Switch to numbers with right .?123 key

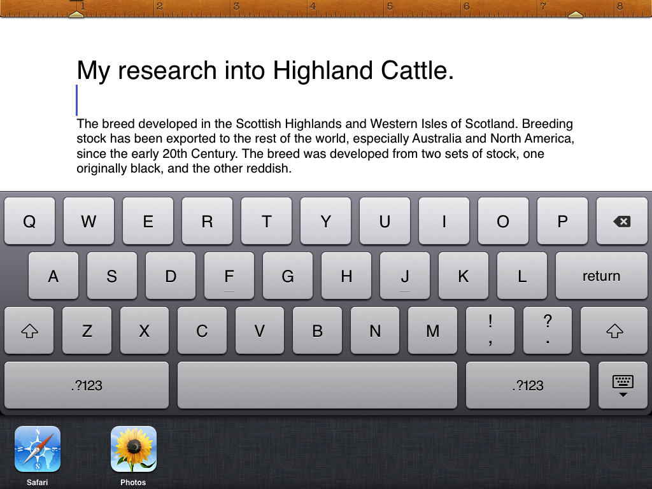[527, 385]
